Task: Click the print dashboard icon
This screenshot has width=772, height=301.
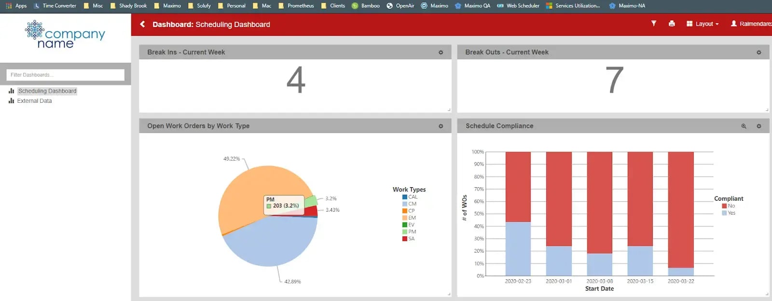Action: click(x=672, y=24)
